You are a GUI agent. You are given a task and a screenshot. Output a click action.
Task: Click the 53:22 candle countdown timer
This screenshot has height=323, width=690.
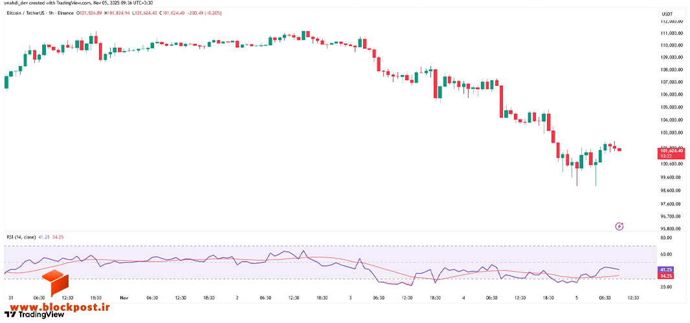[665, 156]
